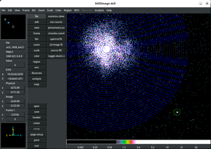Click the open file button
Image resolution: width=211 pixels, height=149 pixels.
(x=37, y=106)
